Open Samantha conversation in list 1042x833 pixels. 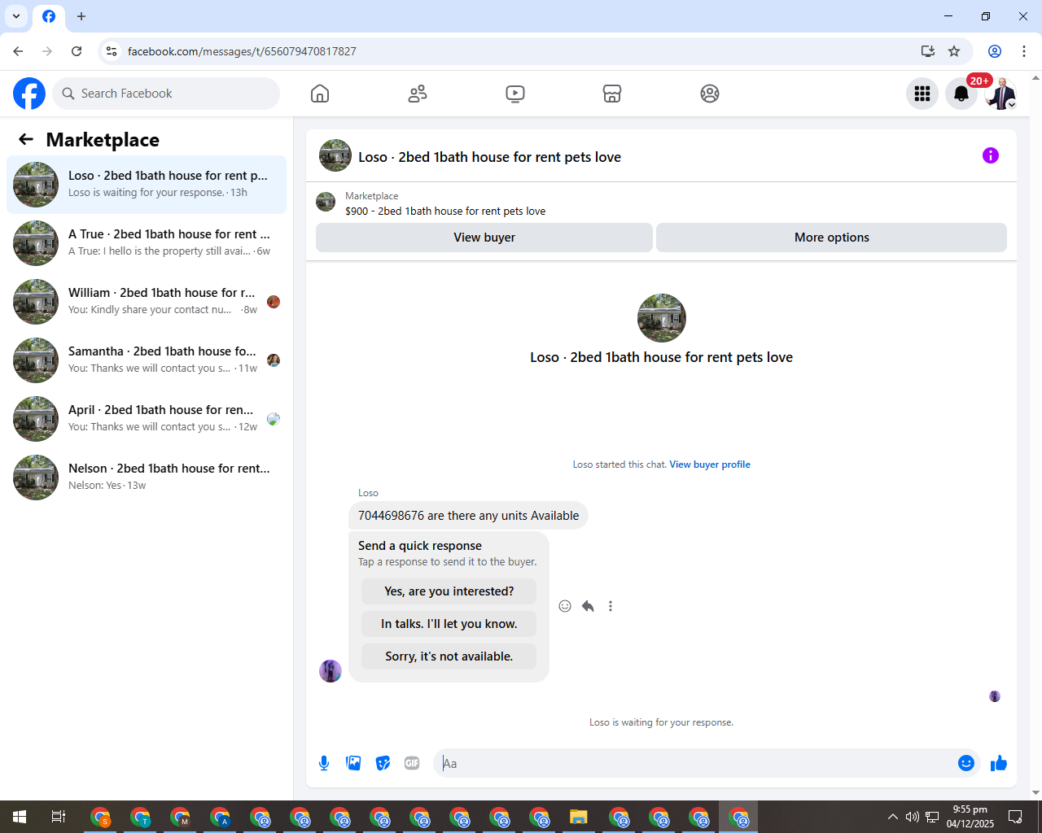coord(147,360)
